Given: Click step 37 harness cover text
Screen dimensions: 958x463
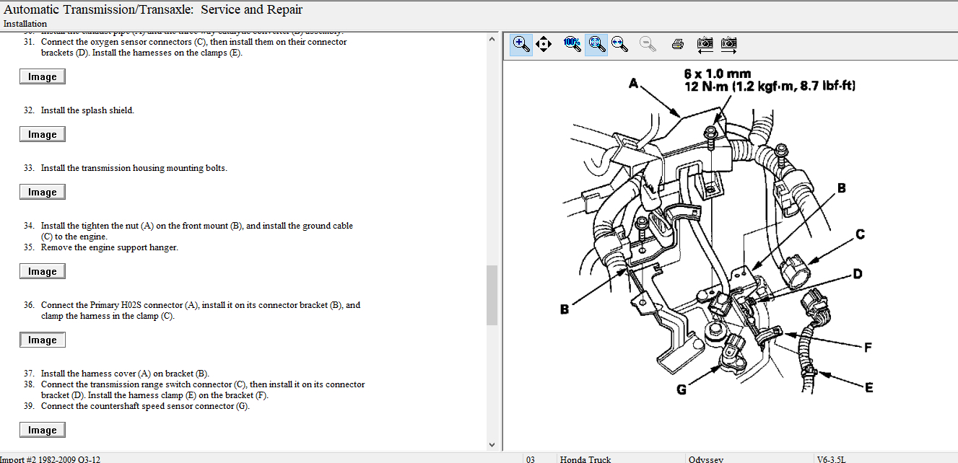Looking at the screenshot, I should coord(125,374).
